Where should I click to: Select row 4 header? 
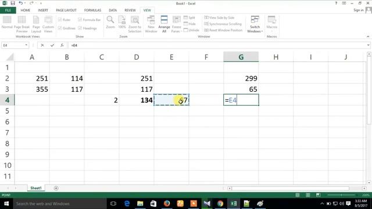7,100
